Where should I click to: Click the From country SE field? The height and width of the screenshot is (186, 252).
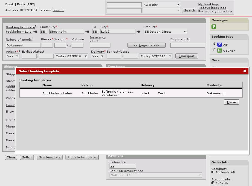tap(43, 32)
